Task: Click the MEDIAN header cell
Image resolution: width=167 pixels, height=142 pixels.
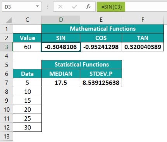Action: pos(61,74)
